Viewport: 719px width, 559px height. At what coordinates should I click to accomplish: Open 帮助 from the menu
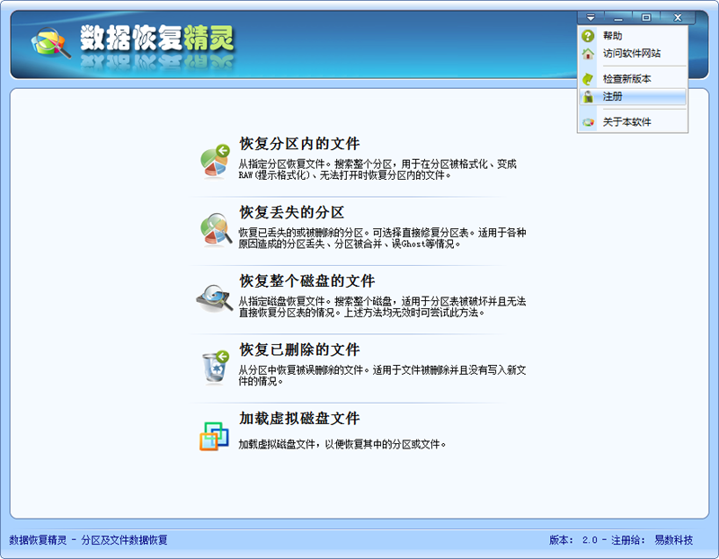pos(616,38)
